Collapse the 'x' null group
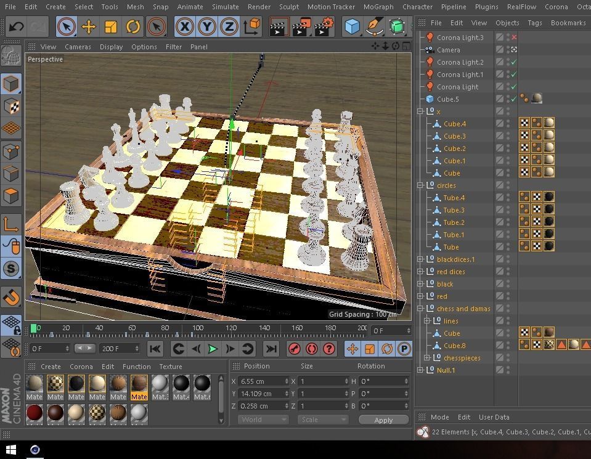591x459 pixels. (x=420, y=111)
